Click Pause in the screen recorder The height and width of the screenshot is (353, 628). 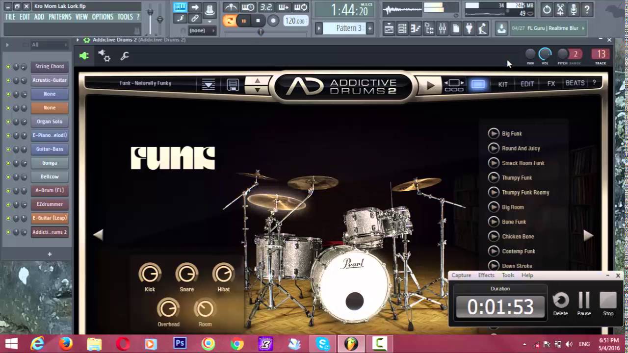[x=584, y=304]
